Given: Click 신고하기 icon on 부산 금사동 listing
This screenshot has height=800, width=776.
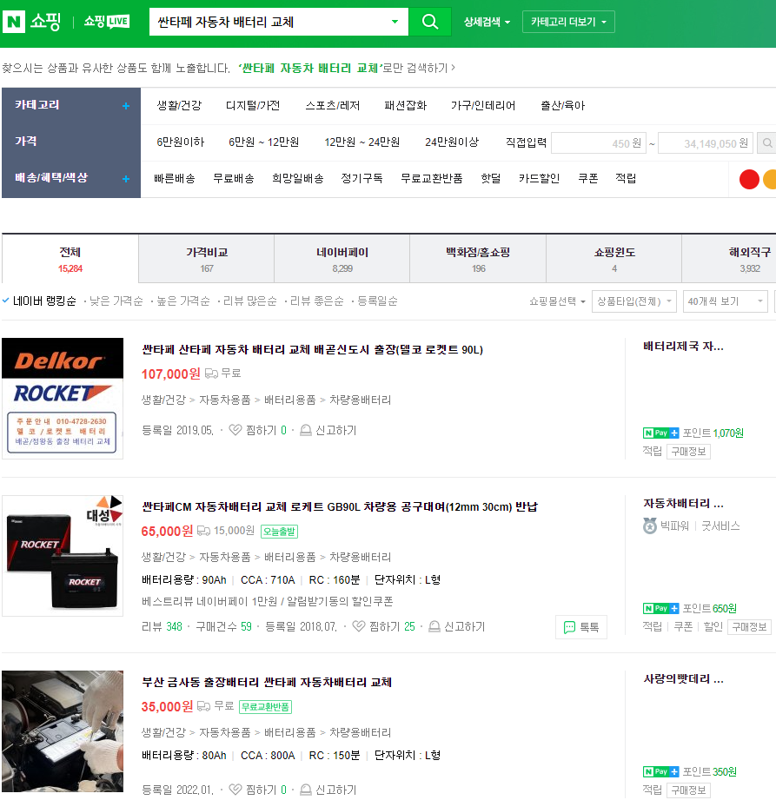Looking at the screenshot, I should (x=305, y=790).
